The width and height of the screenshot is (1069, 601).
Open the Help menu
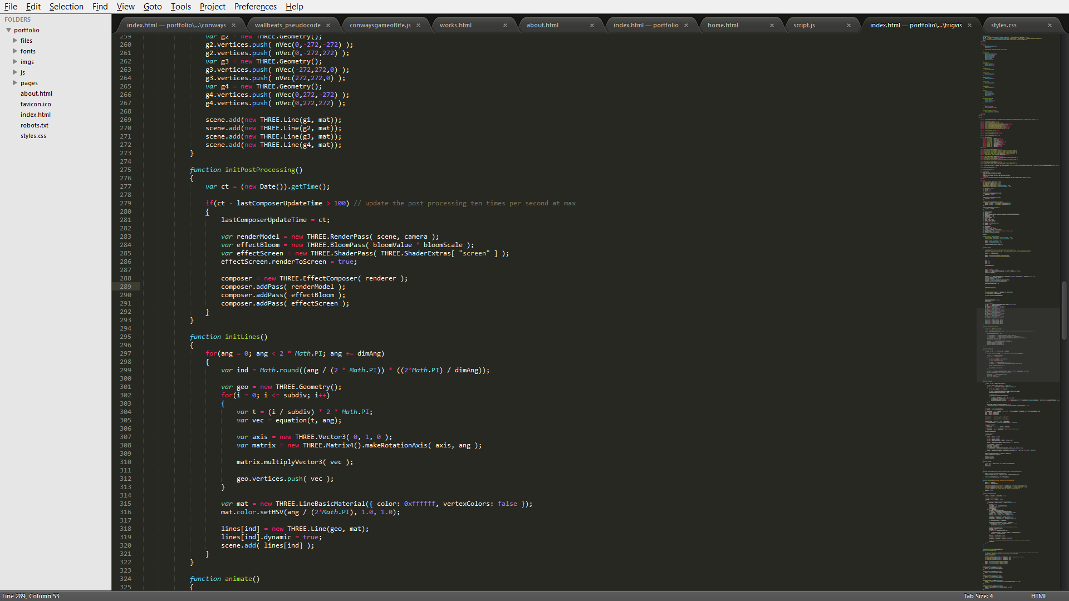(295, 7)
